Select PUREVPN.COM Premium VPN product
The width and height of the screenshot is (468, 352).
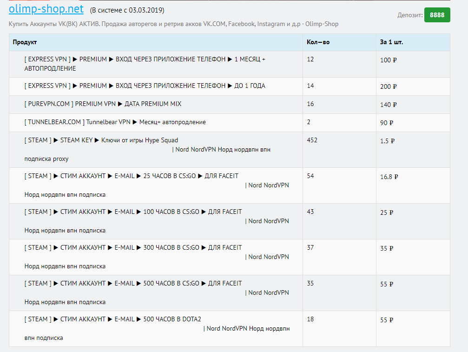click(x=103, y=104)
